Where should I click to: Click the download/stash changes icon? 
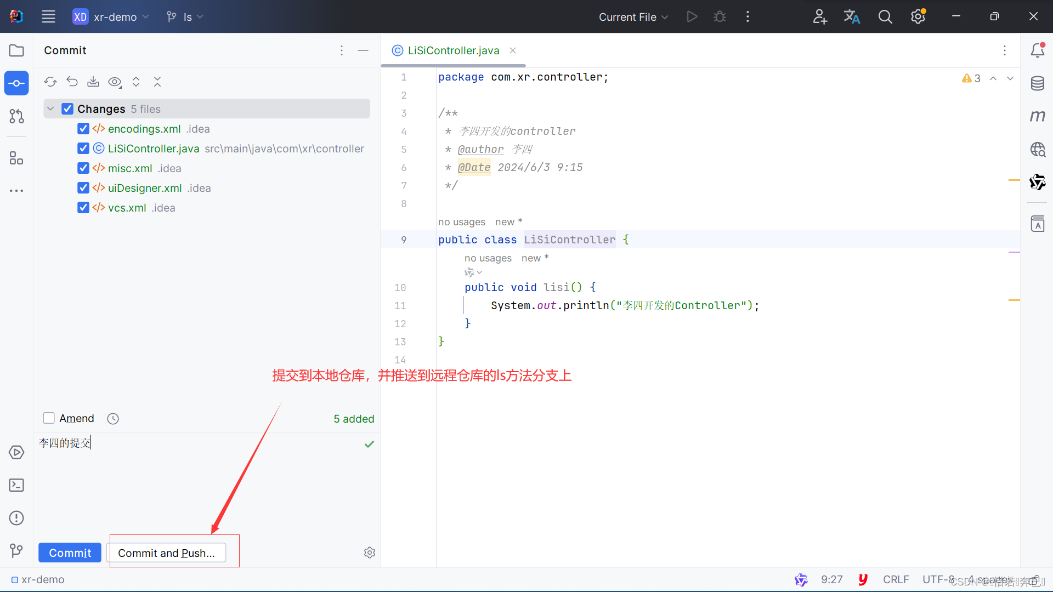point(94,82)
